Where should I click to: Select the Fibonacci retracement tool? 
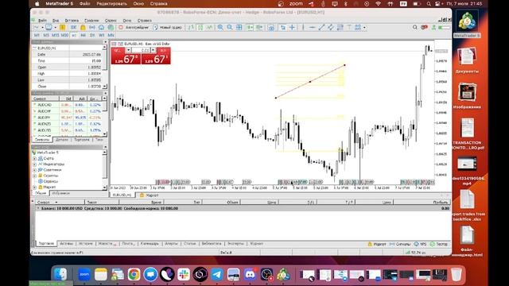tap(340, 28)
